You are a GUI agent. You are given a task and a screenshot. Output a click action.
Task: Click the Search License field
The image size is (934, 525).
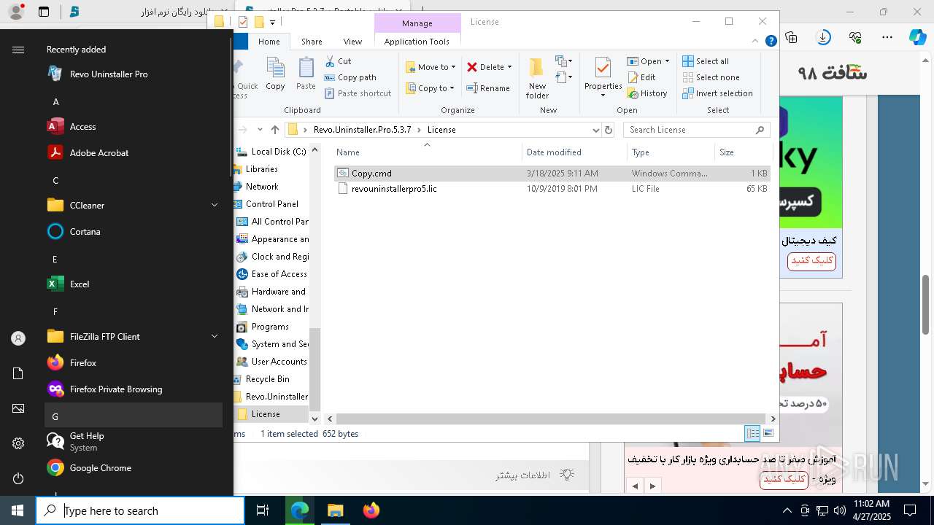coord(697,130)
